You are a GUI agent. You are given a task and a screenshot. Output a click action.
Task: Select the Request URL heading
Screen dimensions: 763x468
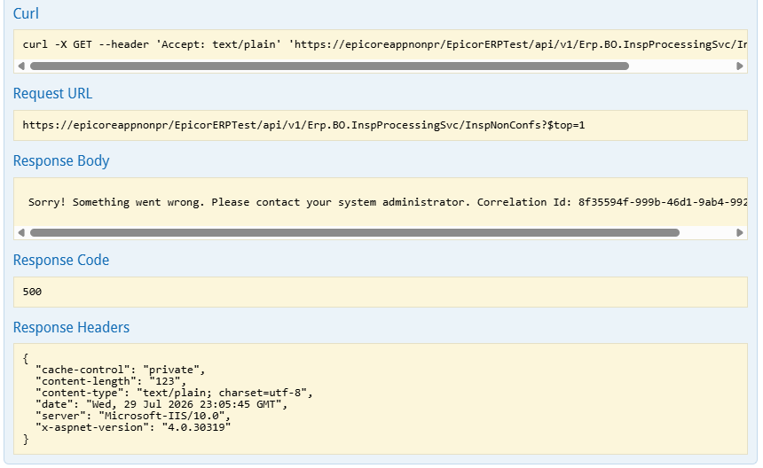pyautogui.click(x=52, y=93)
